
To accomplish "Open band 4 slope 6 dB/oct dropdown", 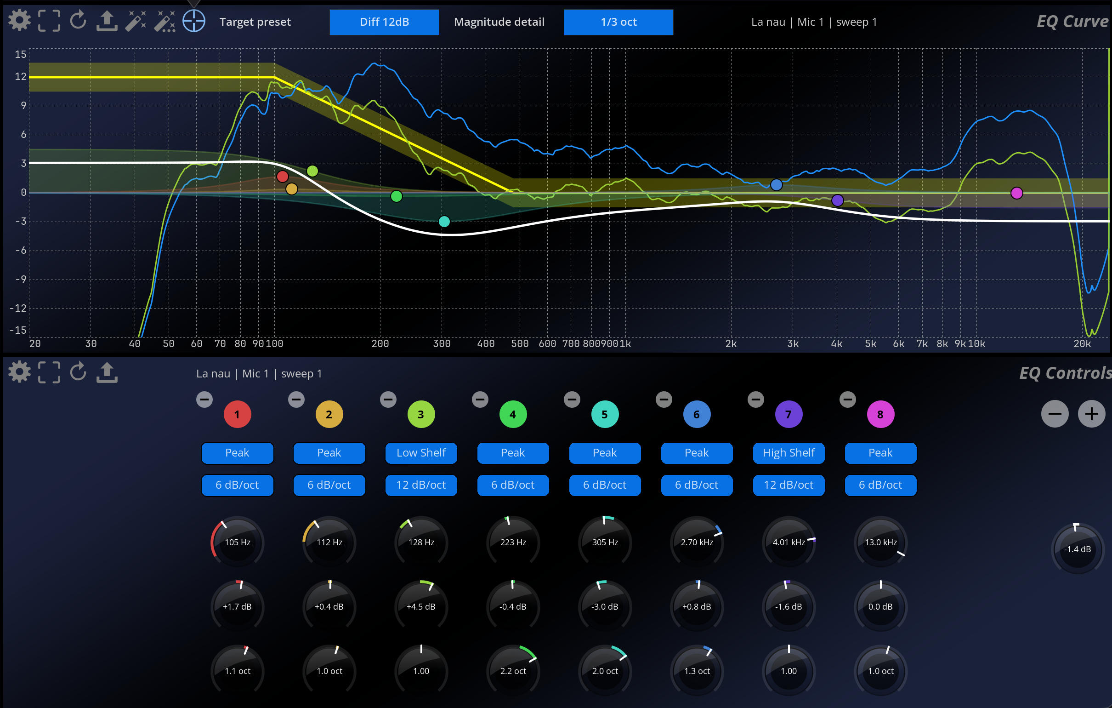I will (513, 485).
